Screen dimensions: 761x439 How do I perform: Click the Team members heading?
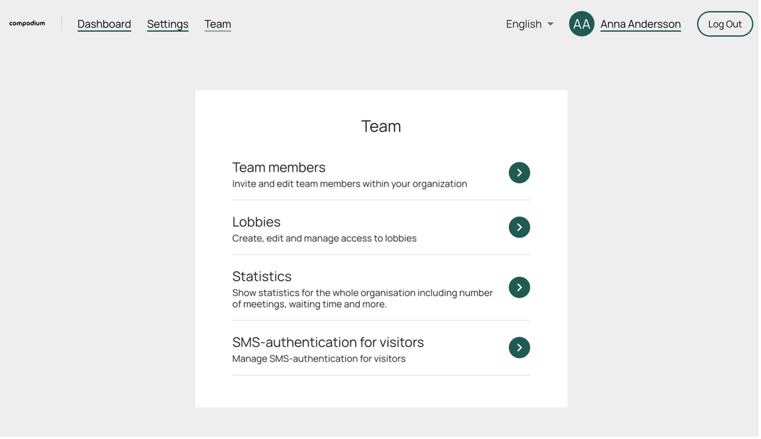pyautogui.click(x=279, y=167)
